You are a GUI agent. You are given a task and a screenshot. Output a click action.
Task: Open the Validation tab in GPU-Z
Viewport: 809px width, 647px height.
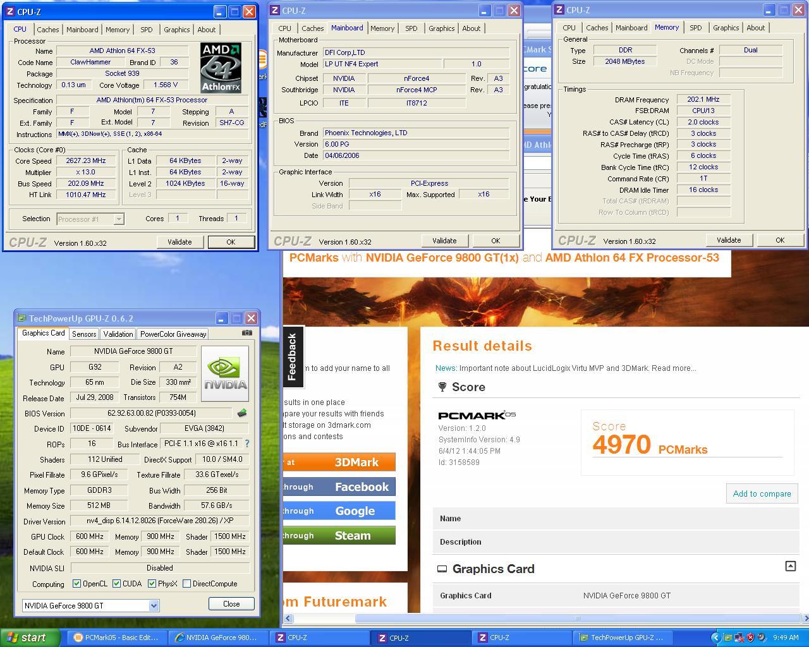click(x=118, y=334)
